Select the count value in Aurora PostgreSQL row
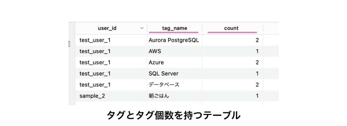Screen dimensions: 347x126 (x=232, y=40)
